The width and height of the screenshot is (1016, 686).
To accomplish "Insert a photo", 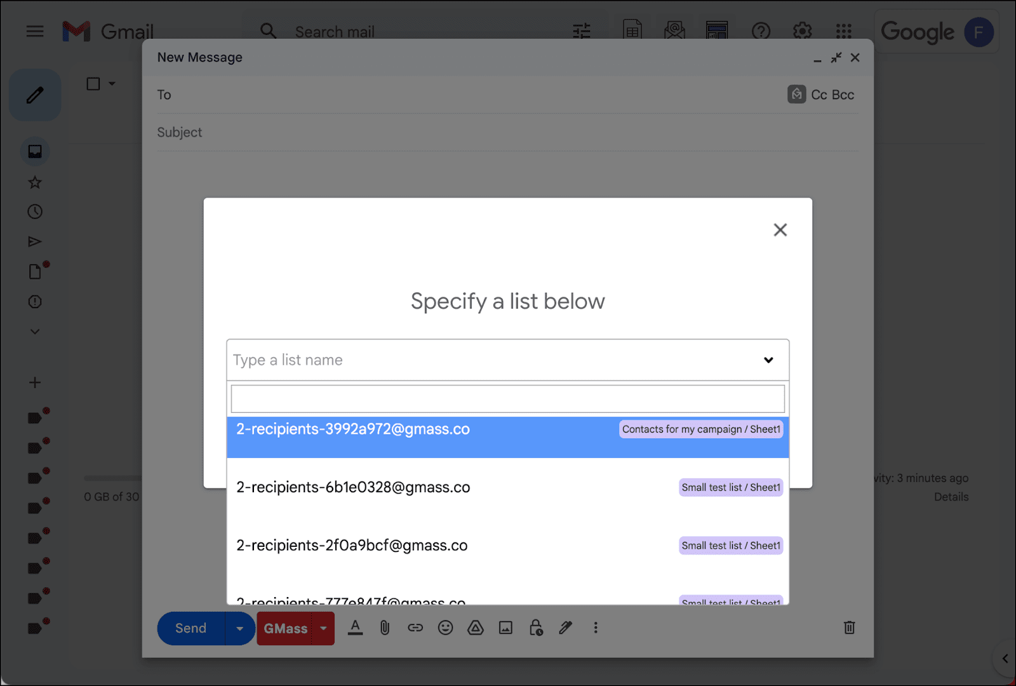I will 505,628.
